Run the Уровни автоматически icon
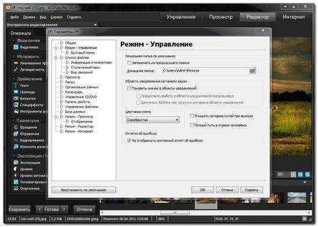Viewport: 318px width, 227px height. [16, 176]
